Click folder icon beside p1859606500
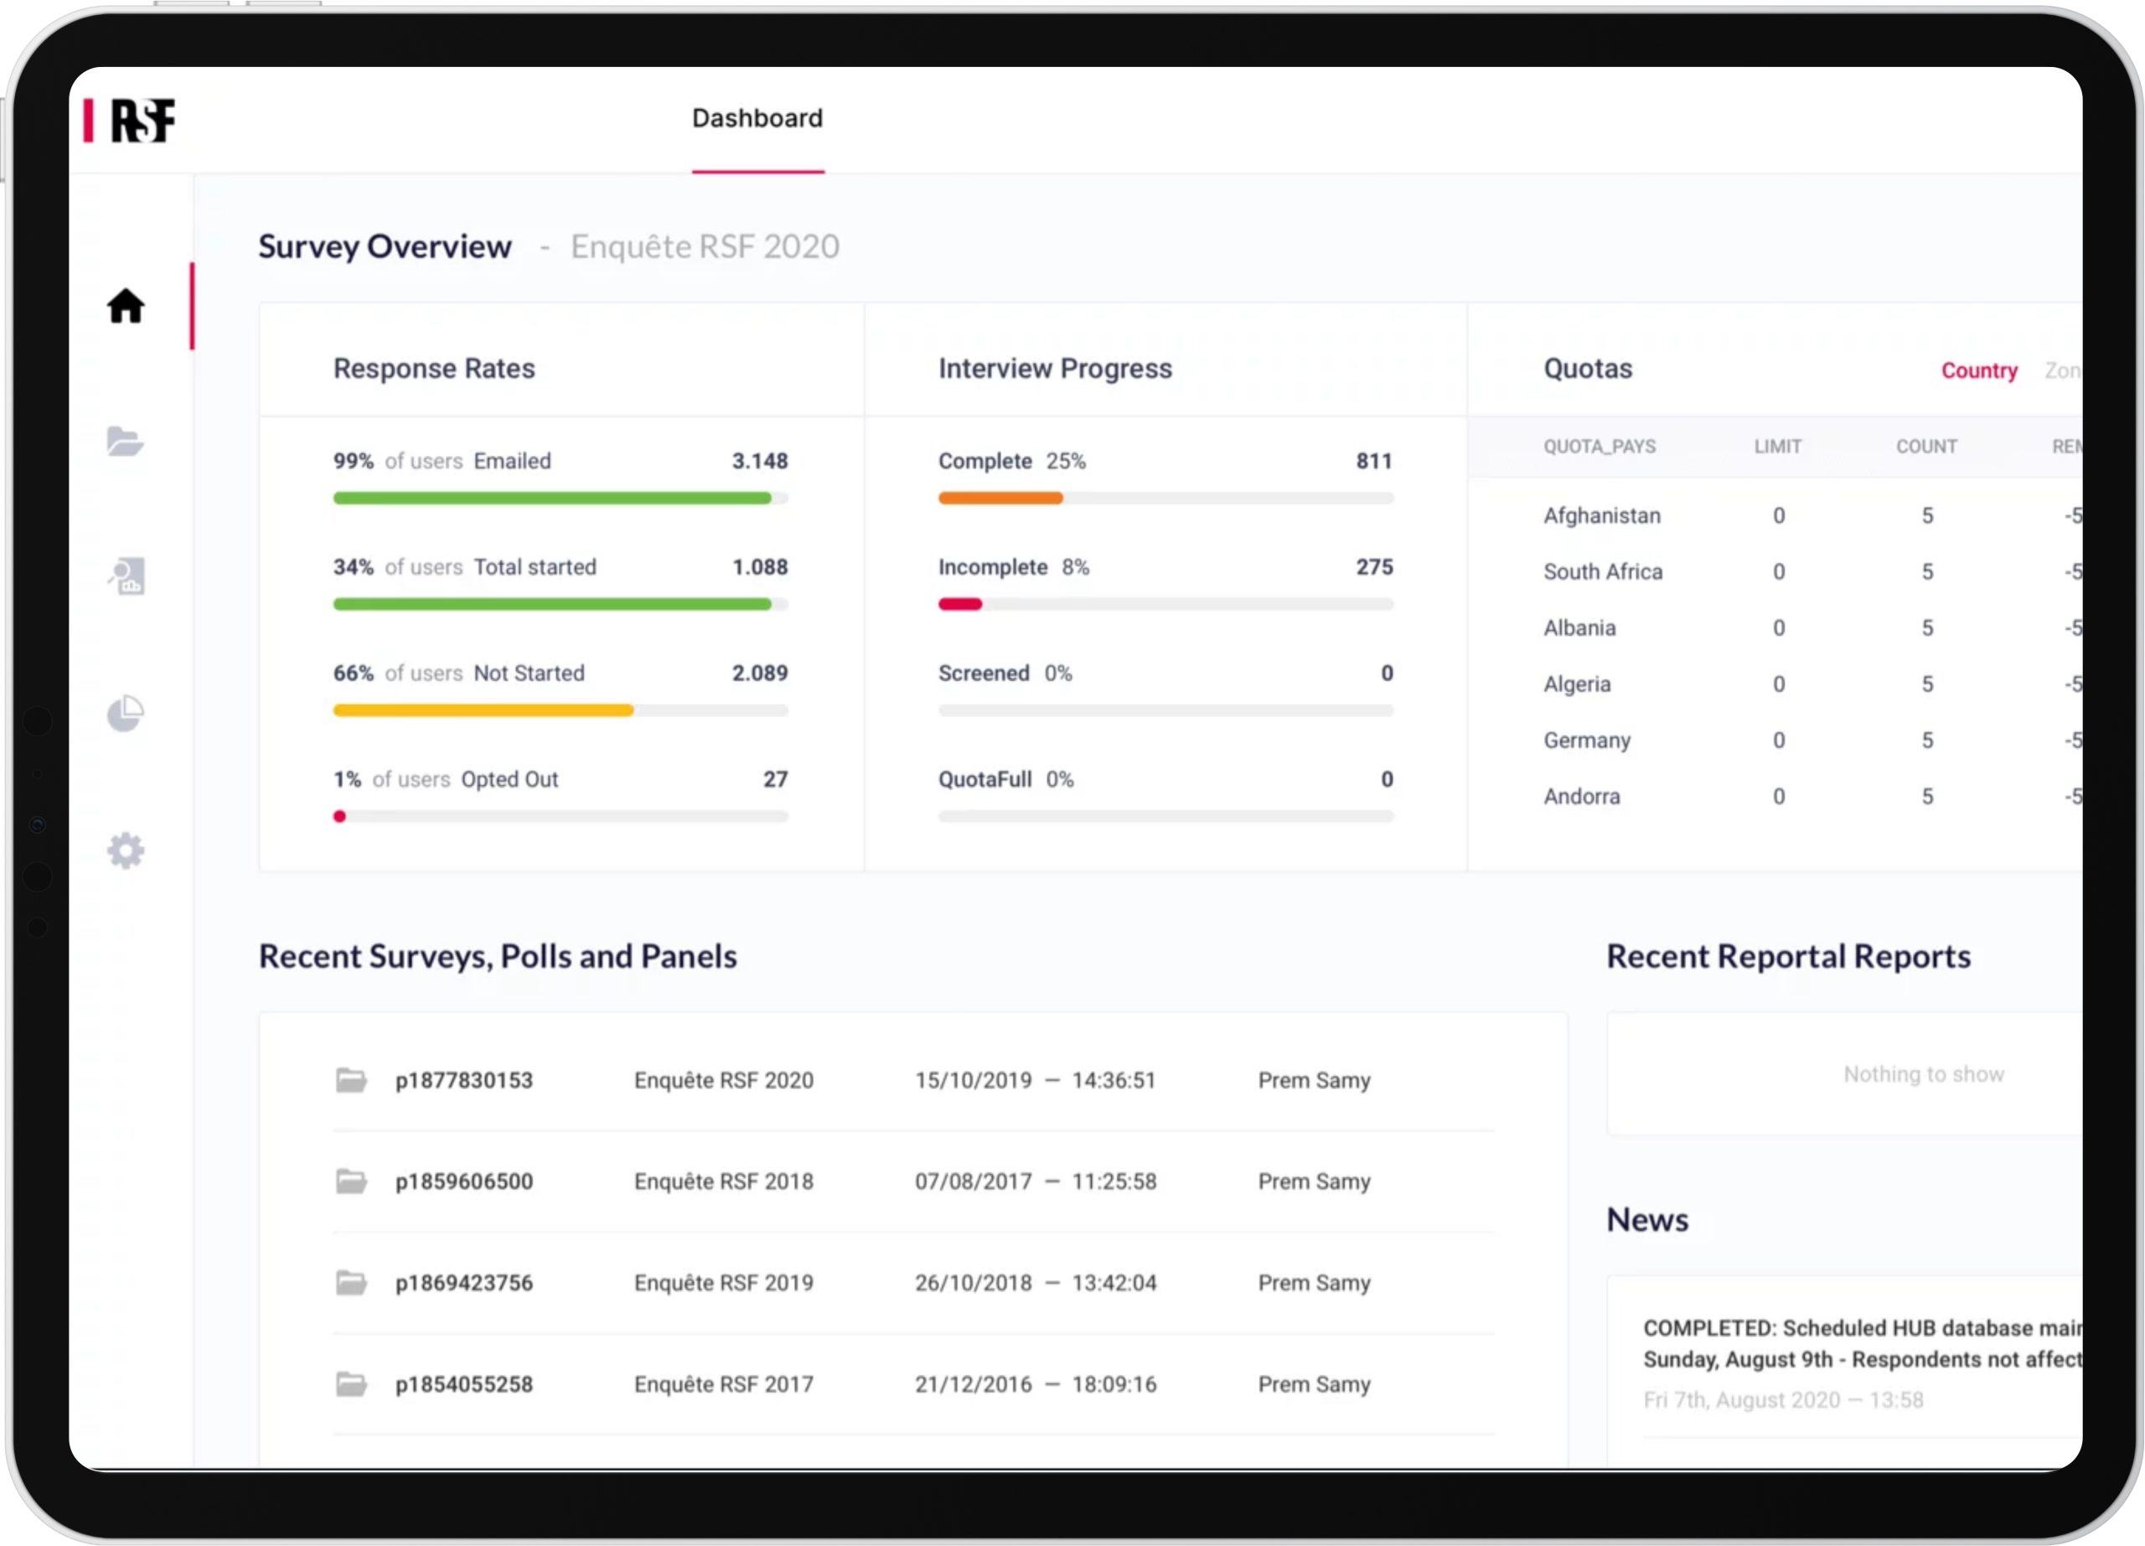Viewport: 2145px width, 1546px height. click(x=351, y=1181)
